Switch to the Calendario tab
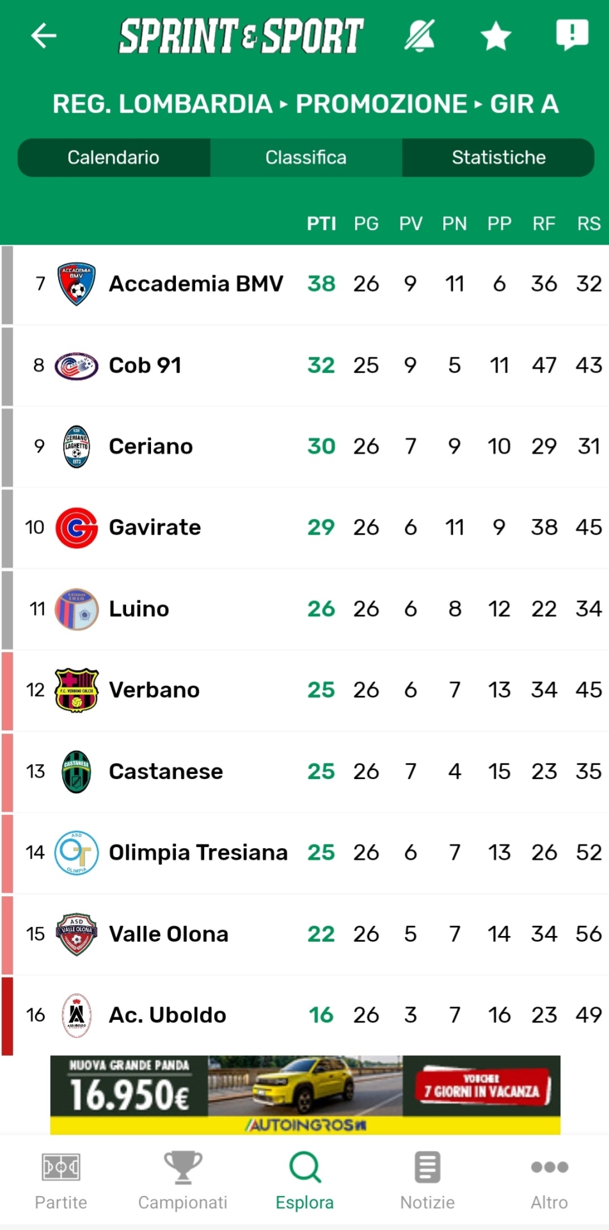The width and height of the screenshot is (609, 1230). click(114, 158)
